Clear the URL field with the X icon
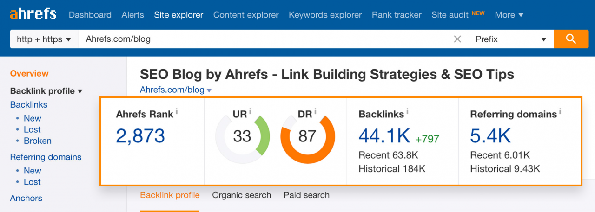This screenshot has width=595, height=212. coord(457,39)
